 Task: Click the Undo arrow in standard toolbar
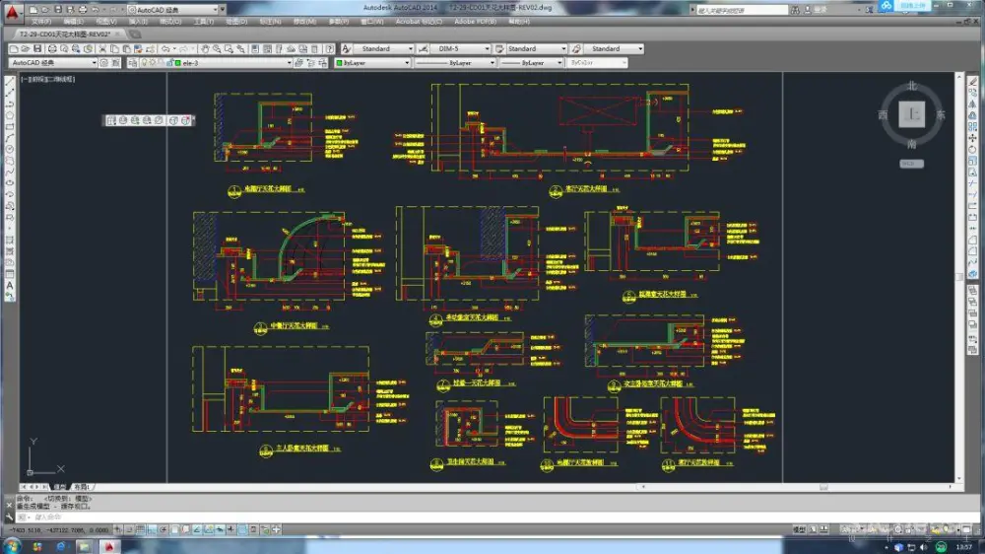[x=164, y=48]
